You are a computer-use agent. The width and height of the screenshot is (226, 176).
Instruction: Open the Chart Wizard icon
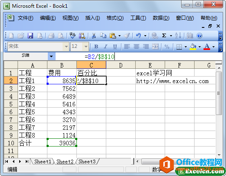coord(190,36)
